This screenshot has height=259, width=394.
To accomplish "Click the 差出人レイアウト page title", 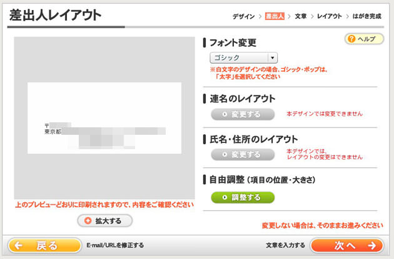I will tap(55, 15).
